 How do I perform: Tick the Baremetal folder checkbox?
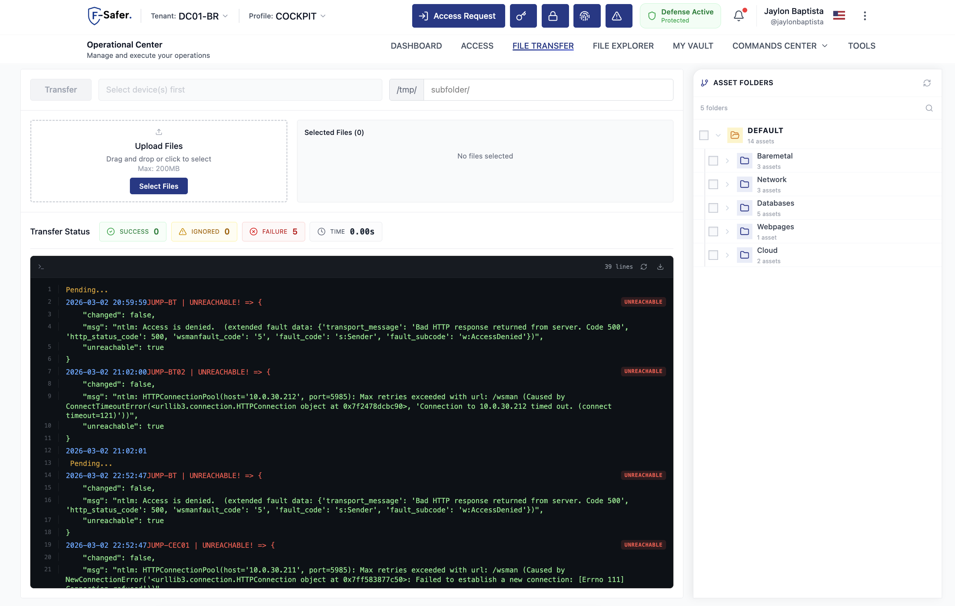713,160
